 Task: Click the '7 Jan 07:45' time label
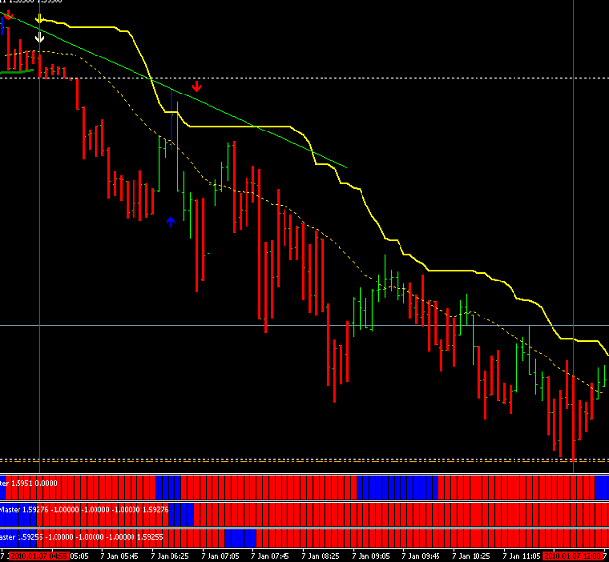point(270,556)
